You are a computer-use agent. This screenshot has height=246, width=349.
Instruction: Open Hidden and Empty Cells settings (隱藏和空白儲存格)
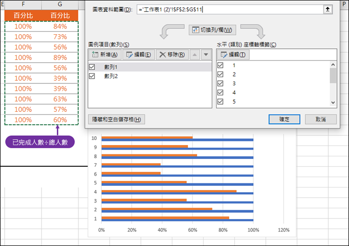pos(117,120)
